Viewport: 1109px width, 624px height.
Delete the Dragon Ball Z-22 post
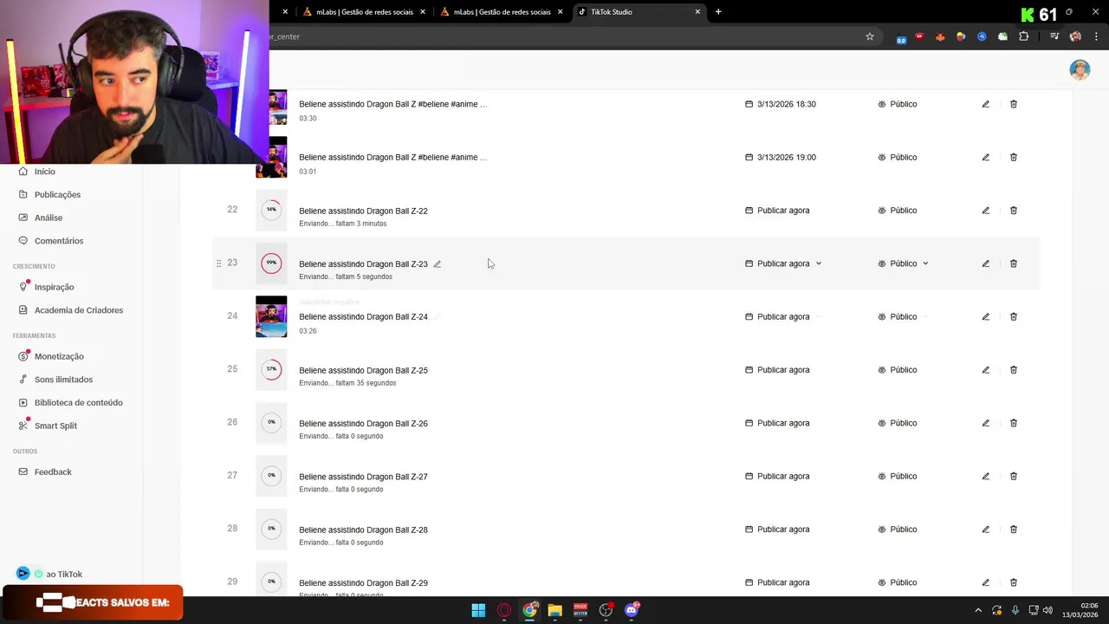[1014, 211]
